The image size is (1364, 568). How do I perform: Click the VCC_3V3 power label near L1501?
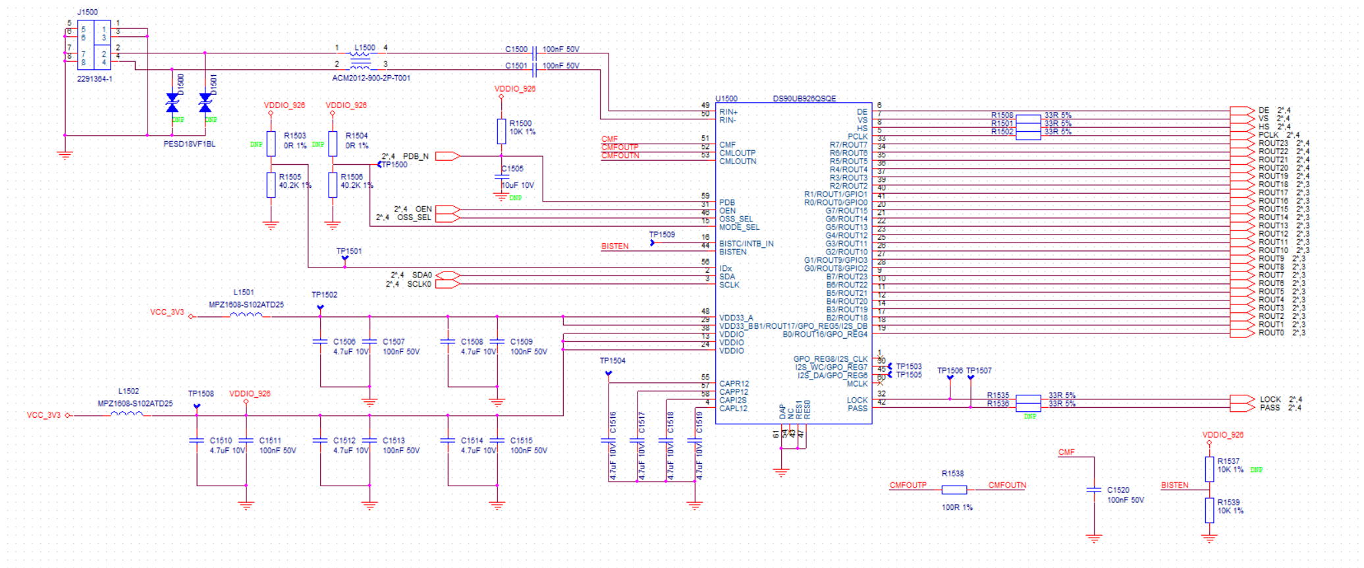coord(167,312)
